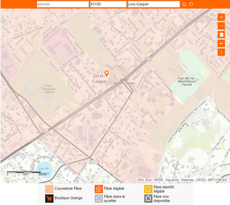This screenshot has height=205, width=230.
Task: Click the N370 road shield
Action: [95, 162]
